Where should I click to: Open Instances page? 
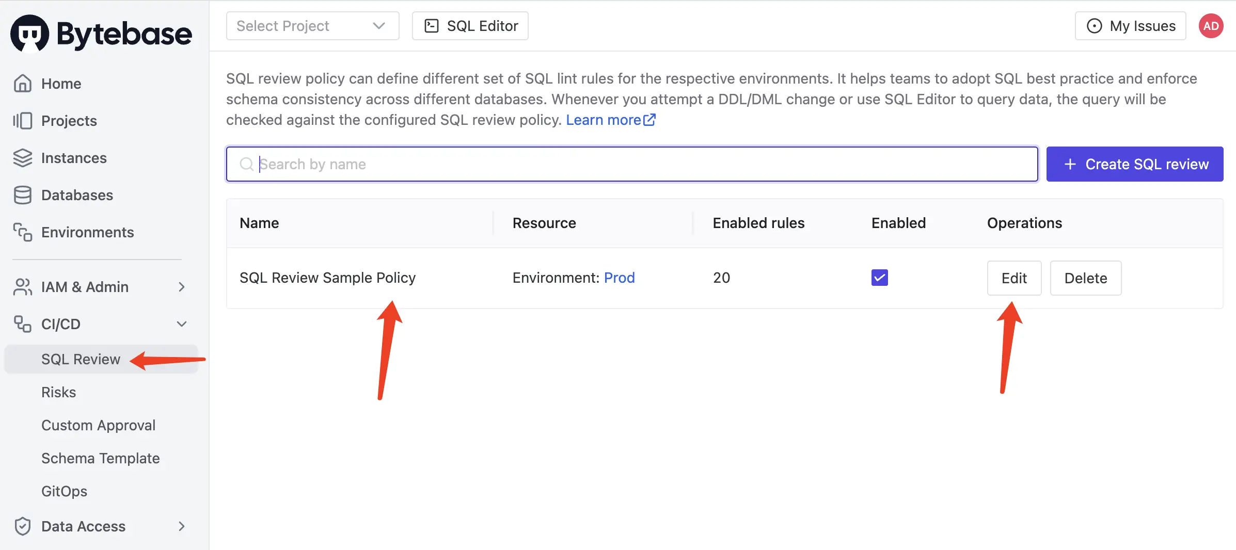click(74, 158)
